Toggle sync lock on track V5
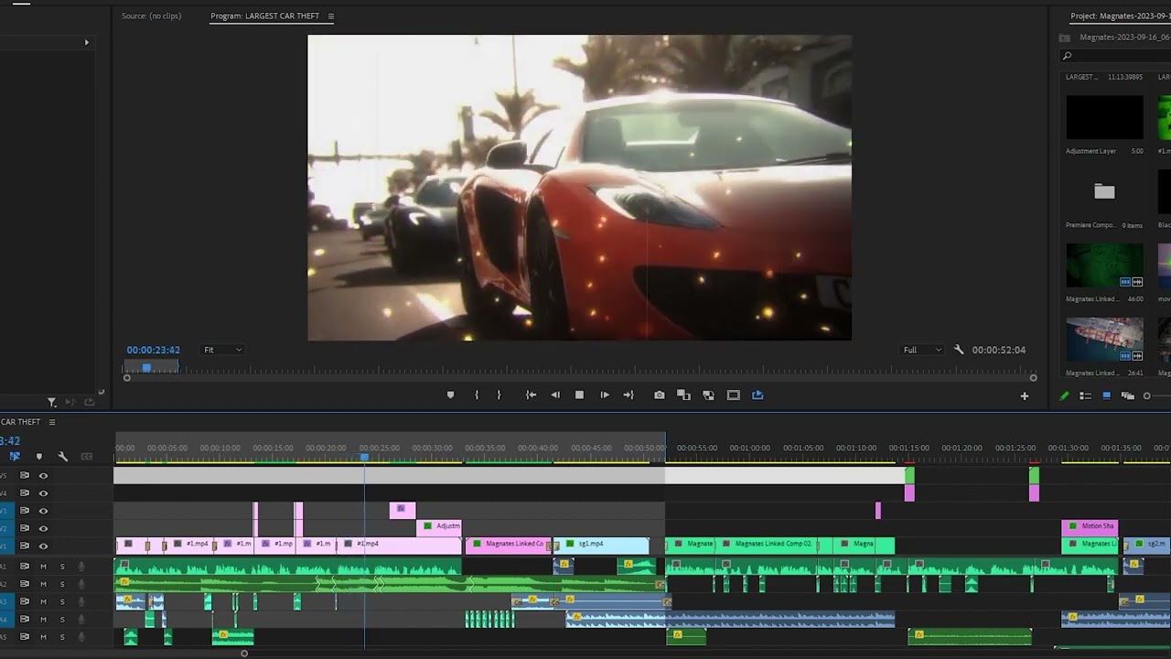 pyautogui.click(x=25, y=476)
